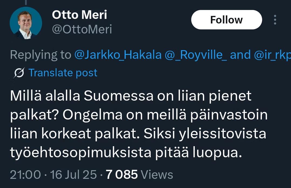The height and width of the screenshot is (188, 291).
Task: Click the post line starting 'Millä alalla Suomessa'
Action: 131,96
